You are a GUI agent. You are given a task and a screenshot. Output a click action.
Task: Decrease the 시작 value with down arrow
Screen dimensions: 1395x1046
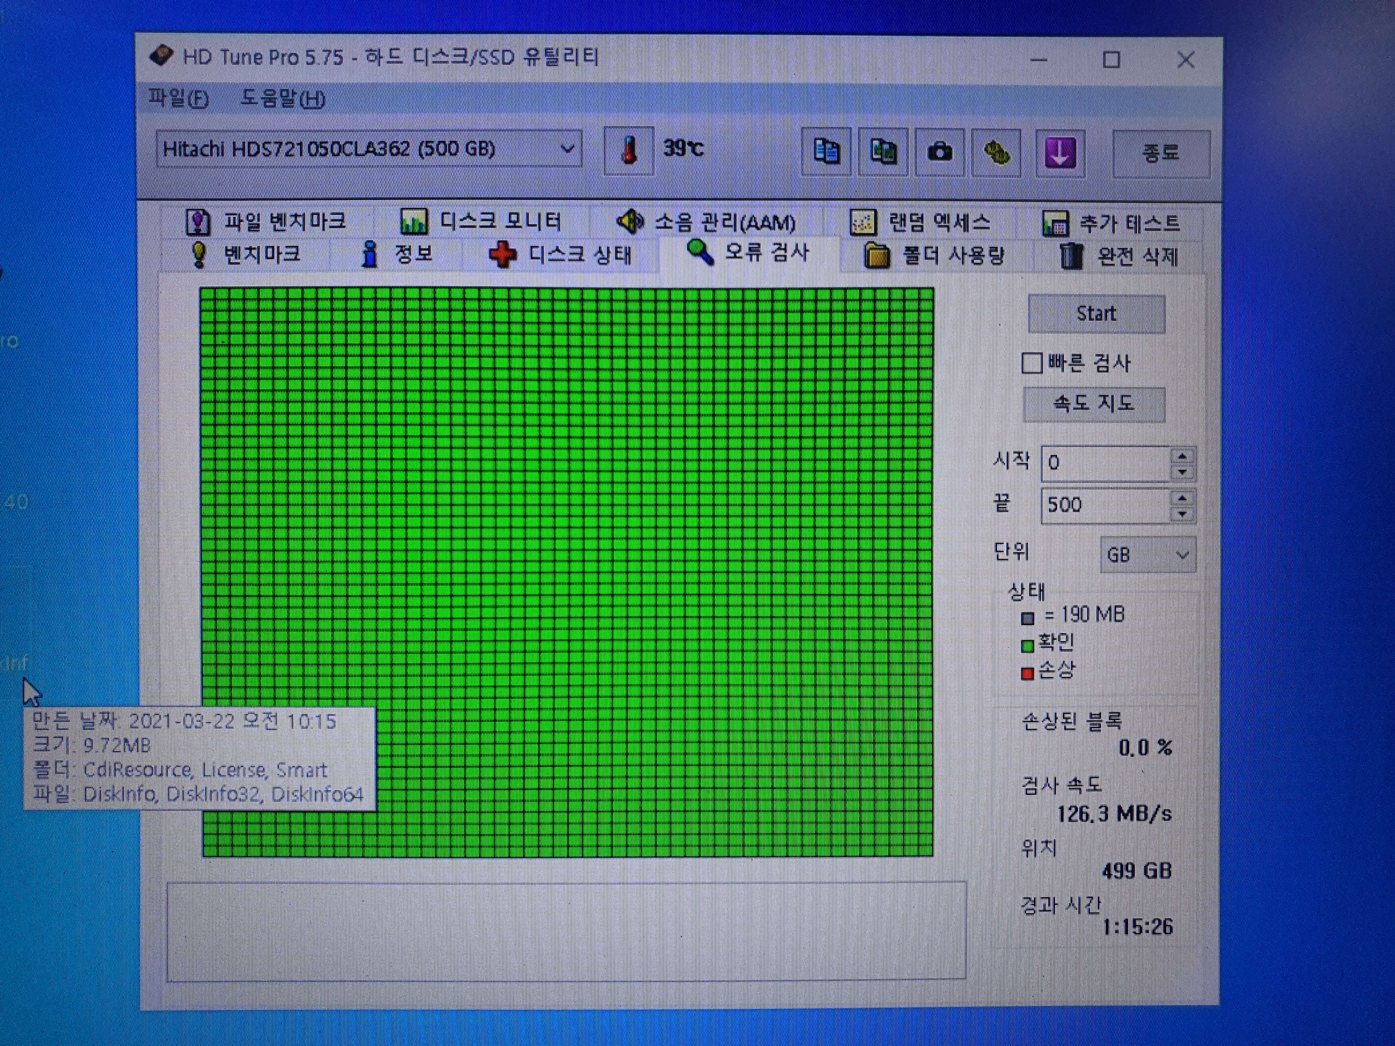1183,473
